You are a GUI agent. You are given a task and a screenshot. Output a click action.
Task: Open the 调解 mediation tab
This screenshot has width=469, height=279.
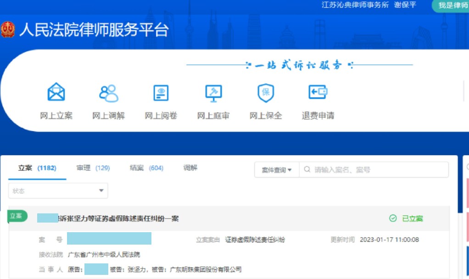coord(190,168)
